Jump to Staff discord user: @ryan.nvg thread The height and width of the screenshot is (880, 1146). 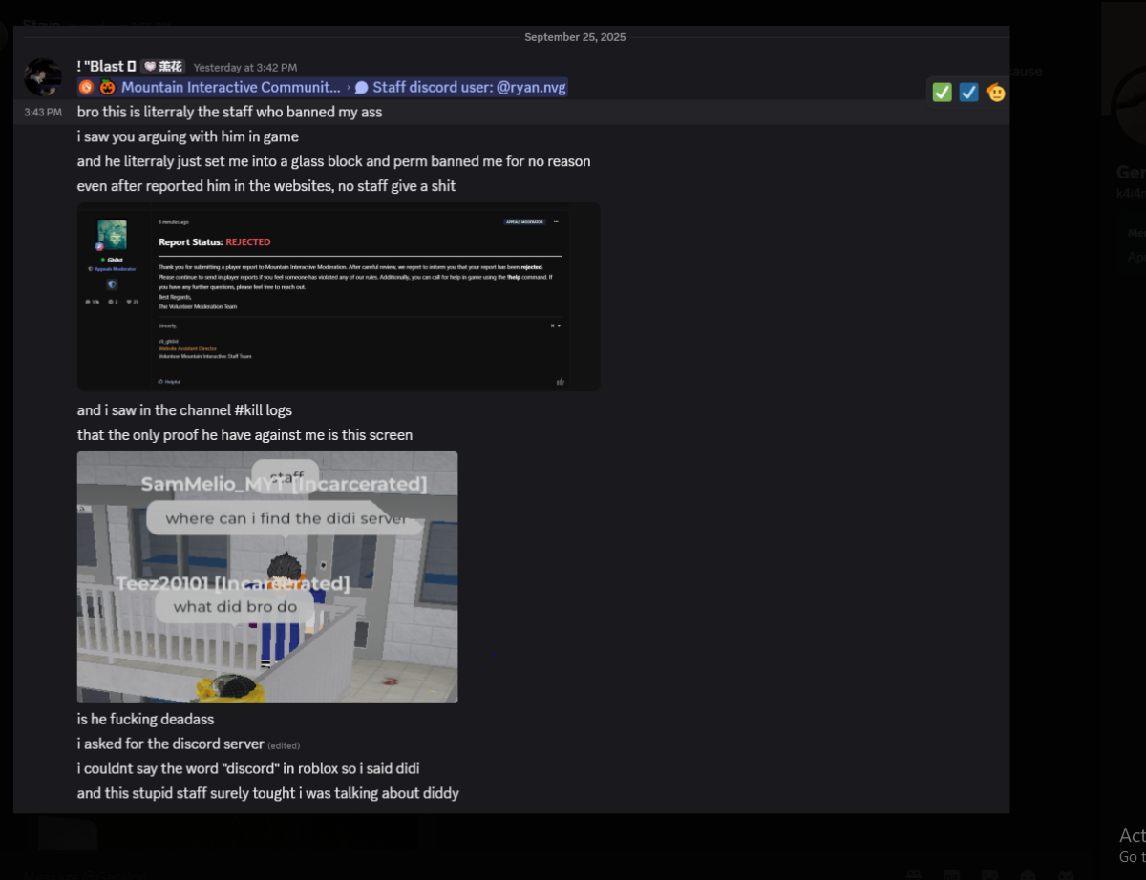(469, 87)
